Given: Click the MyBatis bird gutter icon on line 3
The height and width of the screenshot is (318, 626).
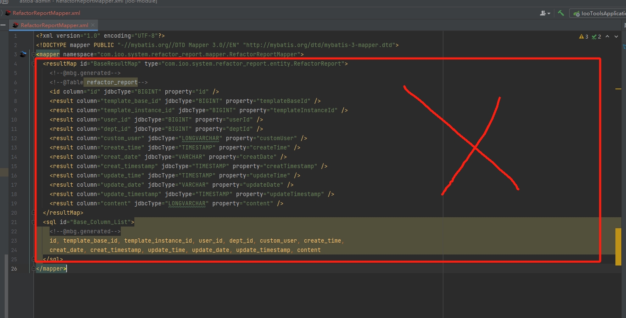Looking at the screenshot, I should 23,54.
